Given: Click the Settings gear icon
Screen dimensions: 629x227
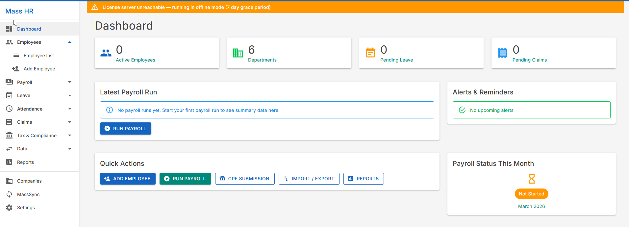Looking at the screenshot, I should click(x=9, y=208).
